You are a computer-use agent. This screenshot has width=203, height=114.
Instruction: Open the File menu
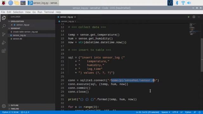point(3,12)
